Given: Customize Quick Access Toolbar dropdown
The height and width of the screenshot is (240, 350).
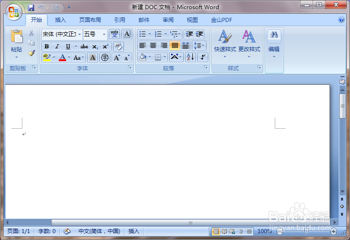Looking at the screenshot, I should (x=69, y=8).
